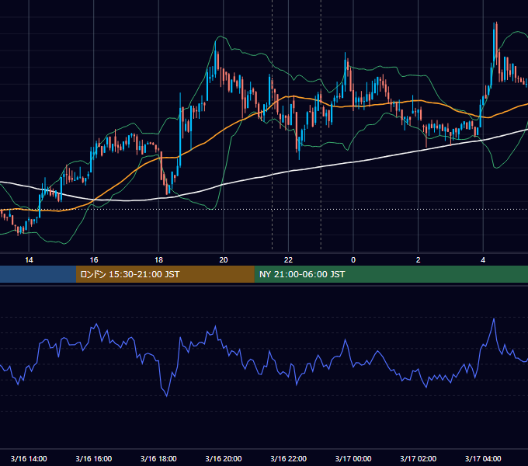This screenshot has width=528, height=466.
Task: Click the upper time axis label 2
Action: click(x=419, y=260)
